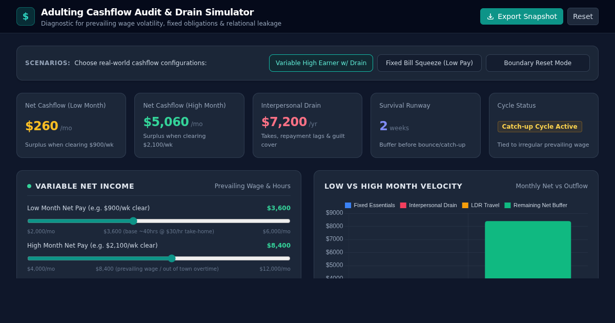615x323 pixels.
Task: Click the $260 net cashflow low month value
Action: [42, 126]
